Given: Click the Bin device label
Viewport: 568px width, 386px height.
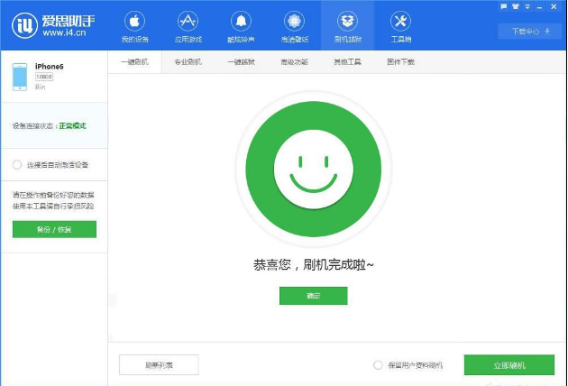Looking at the screenshot, I should pos(41,87).
